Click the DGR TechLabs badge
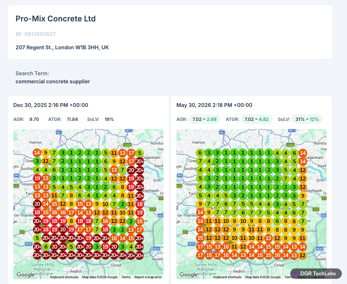The height and width of the screenshot is (284, 347). (x=316, y=274)
